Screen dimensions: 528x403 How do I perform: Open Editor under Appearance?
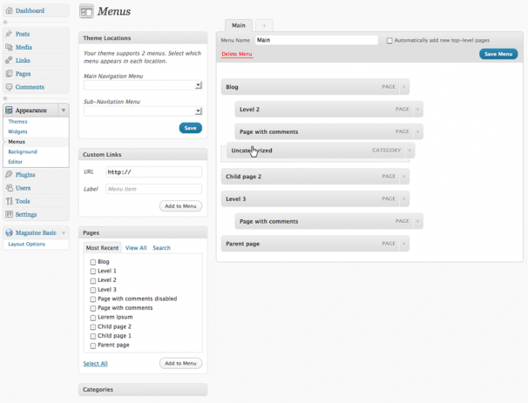[x=16, y=162]
